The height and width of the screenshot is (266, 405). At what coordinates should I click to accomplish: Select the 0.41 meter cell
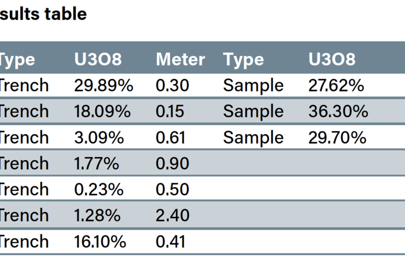(171, 241)
